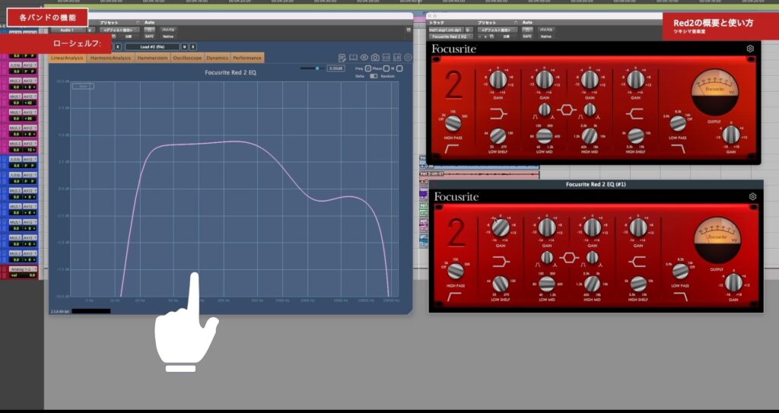The image size is (779, 413).
Task: Open the manual book icon in analyzer
Action: coord(353,57)
